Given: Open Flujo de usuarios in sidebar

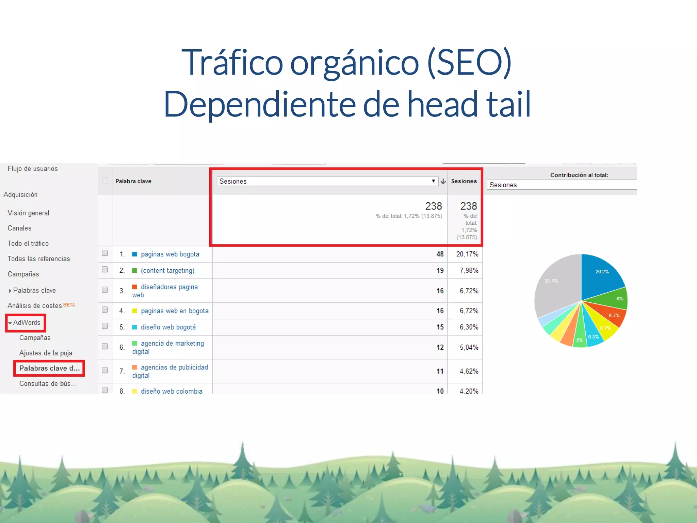Looking at the screenshot, I should [33, 169].
